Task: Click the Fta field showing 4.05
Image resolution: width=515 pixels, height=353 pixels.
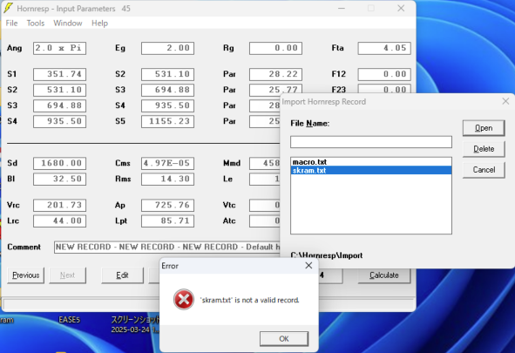Action: (384, 48)
